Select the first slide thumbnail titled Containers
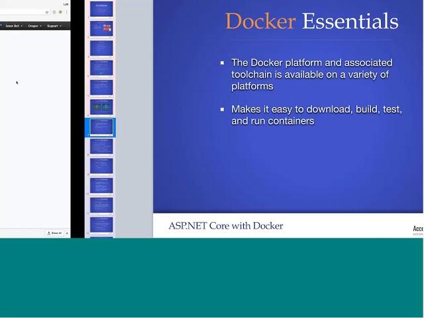The width and height of the screenshot is (424, 318). click(101, 9)
